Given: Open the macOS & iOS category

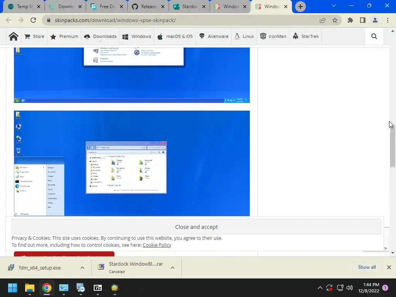Looking at the screenshot, I should point(175,36).
